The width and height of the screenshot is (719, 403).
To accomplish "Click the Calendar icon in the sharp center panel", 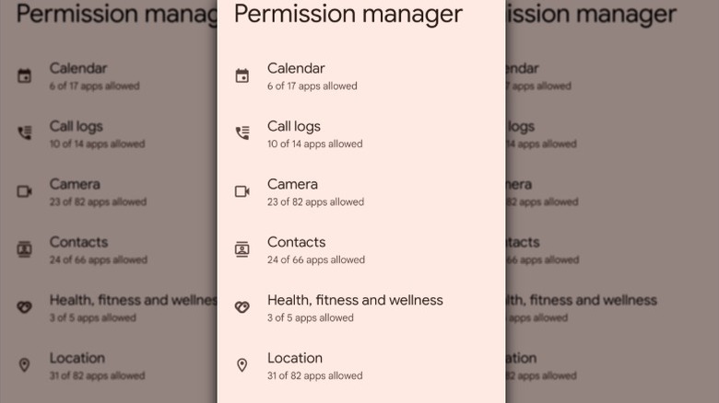I will click(242, 76).
